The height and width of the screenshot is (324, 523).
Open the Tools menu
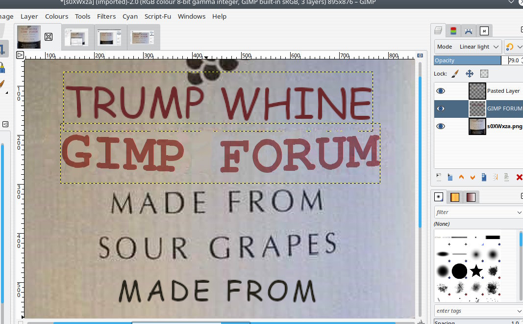[x=82, y=16]
